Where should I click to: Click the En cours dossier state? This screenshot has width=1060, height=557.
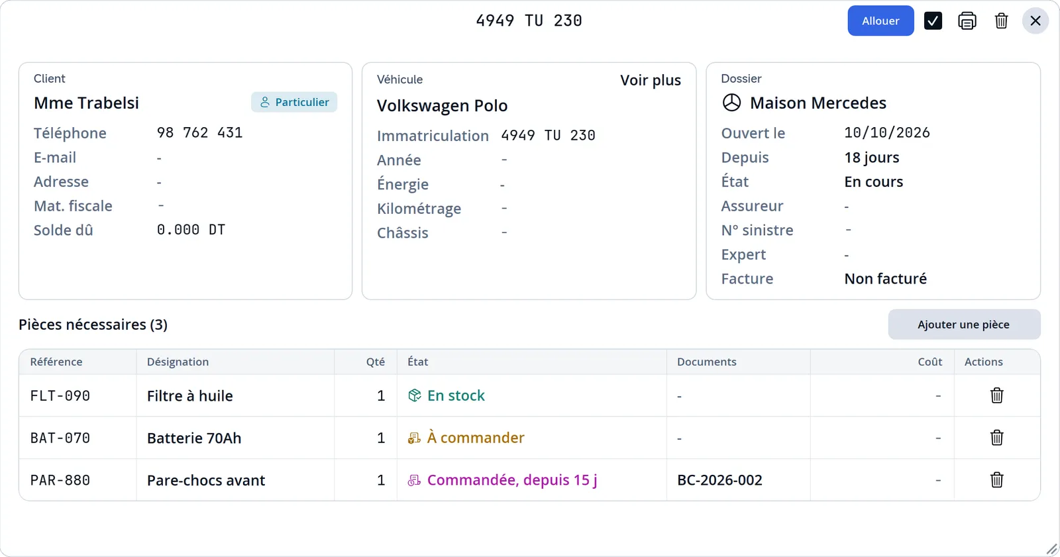[874, 181]
